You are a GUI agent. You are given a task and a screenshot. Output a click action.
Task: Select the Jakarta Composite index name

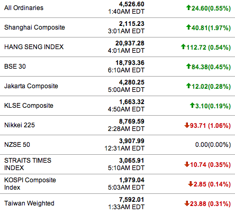pos(31,86)
